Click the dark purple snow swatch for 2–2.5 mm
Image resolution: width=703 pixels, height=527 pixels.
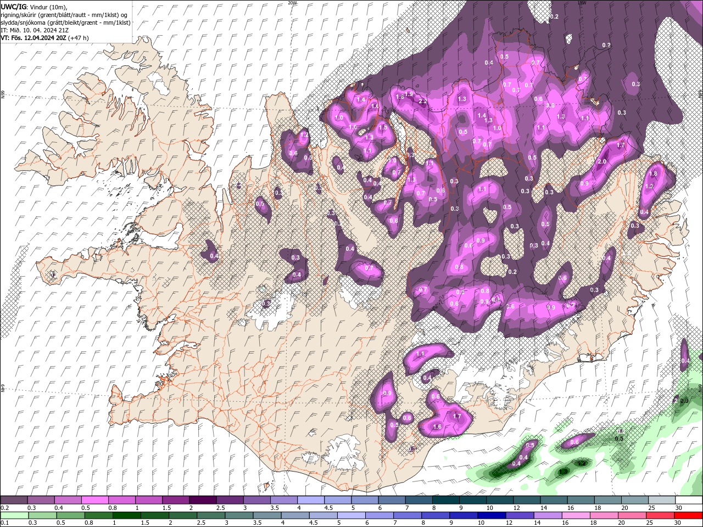tap(202, 500)
